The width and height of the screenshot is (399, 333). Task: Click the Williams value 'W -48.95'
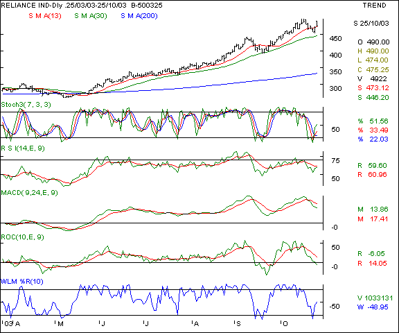pos(373,307)
